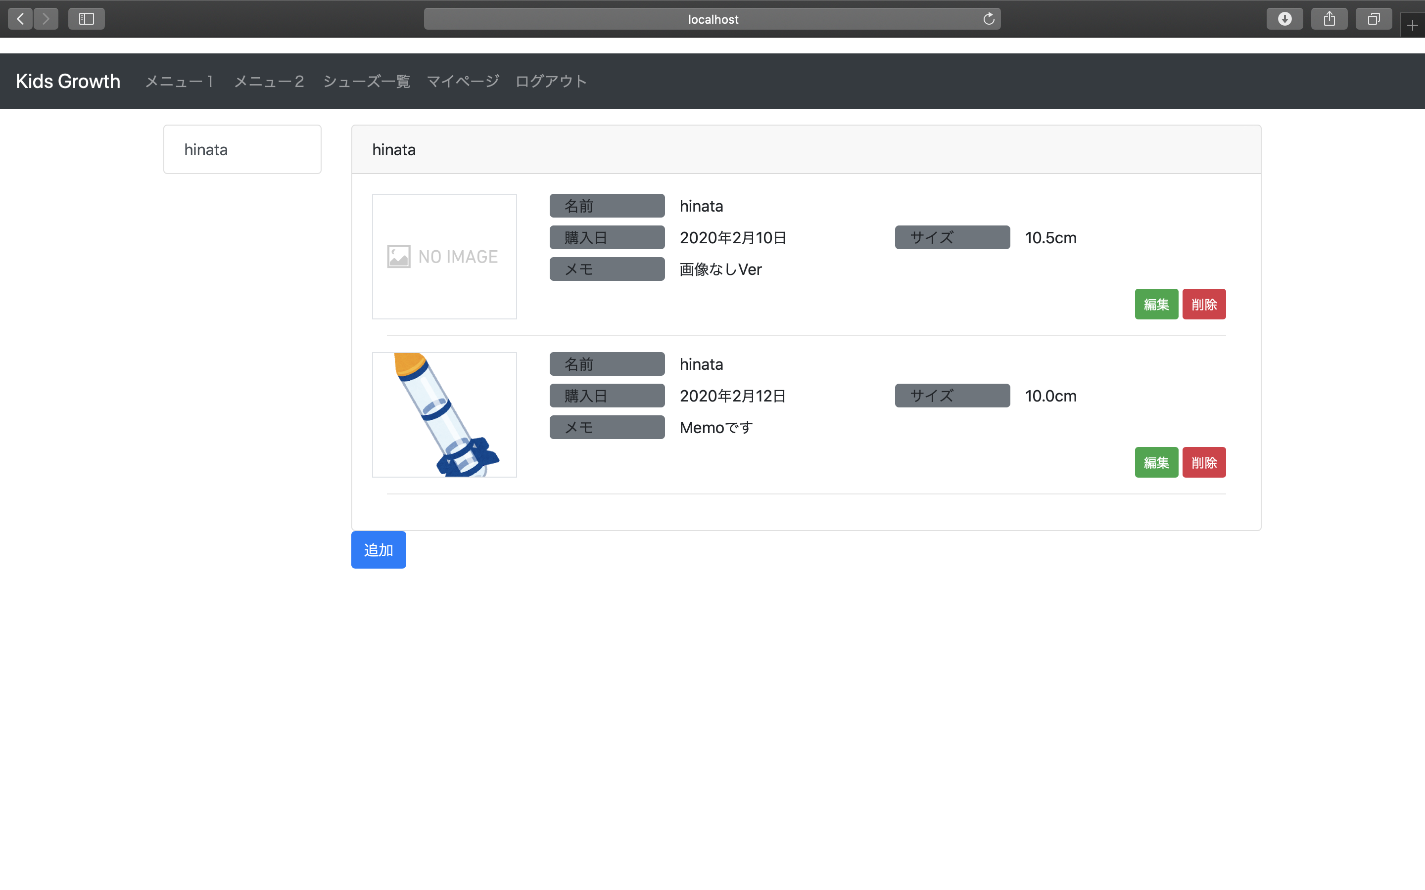Open マイページ from the navbar

[463, 81]
